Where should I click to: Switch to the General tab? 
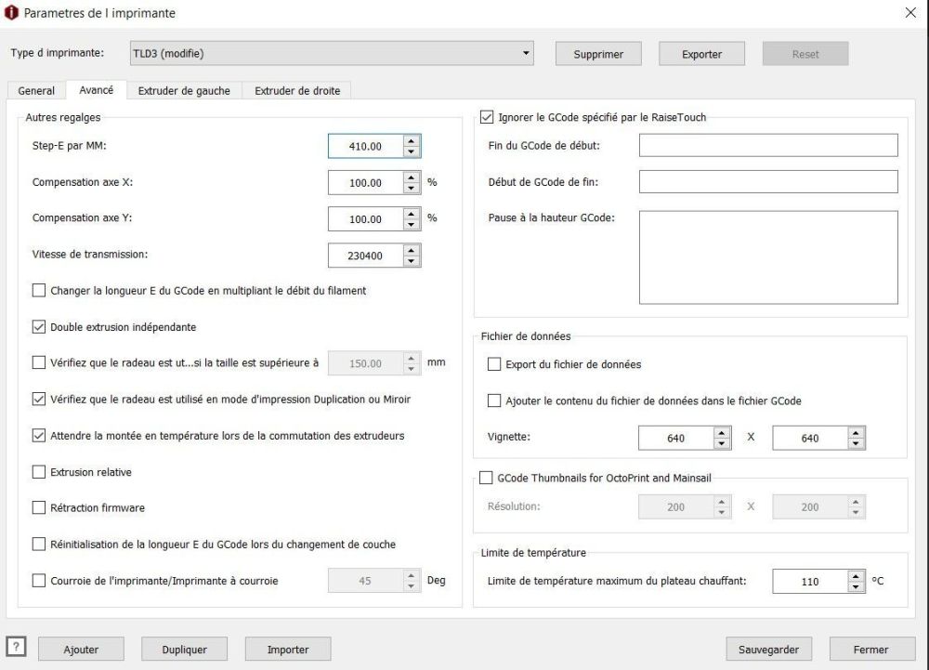click(36, 91)
